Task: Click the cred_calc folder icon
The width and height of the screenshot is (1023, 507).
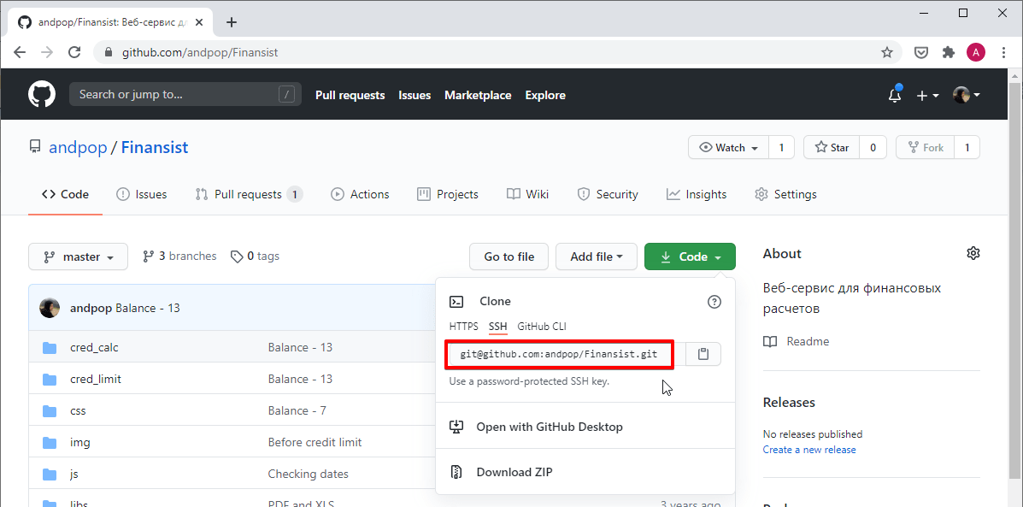Action: 50,348
